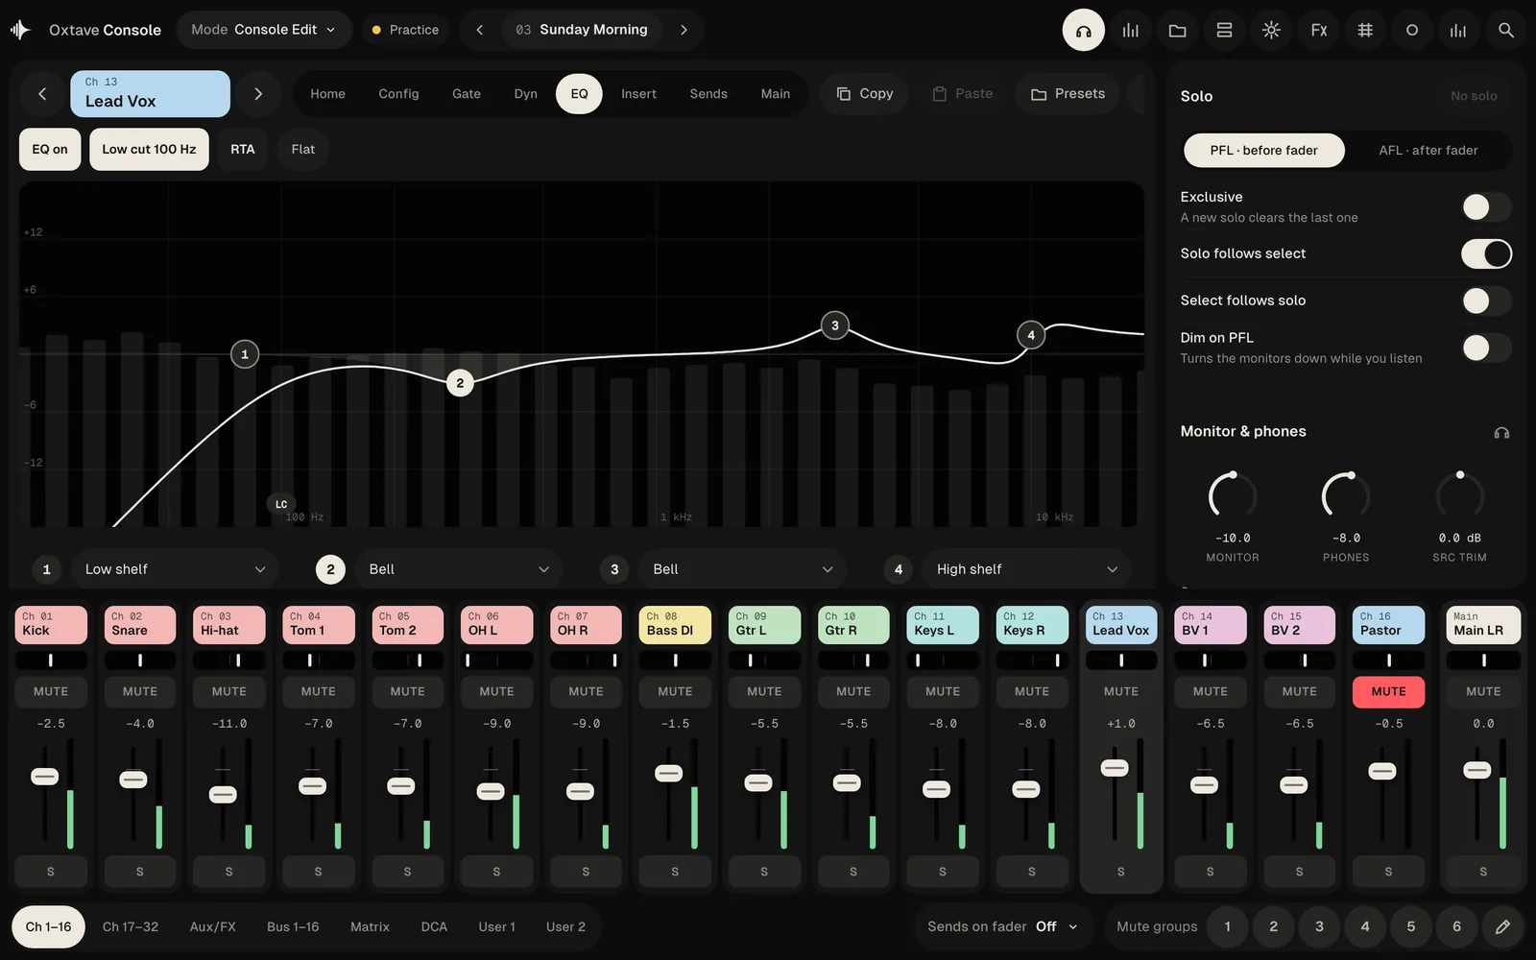
Task: Open the meters bars icon beside headphones
Action: tap(1131, 30)
